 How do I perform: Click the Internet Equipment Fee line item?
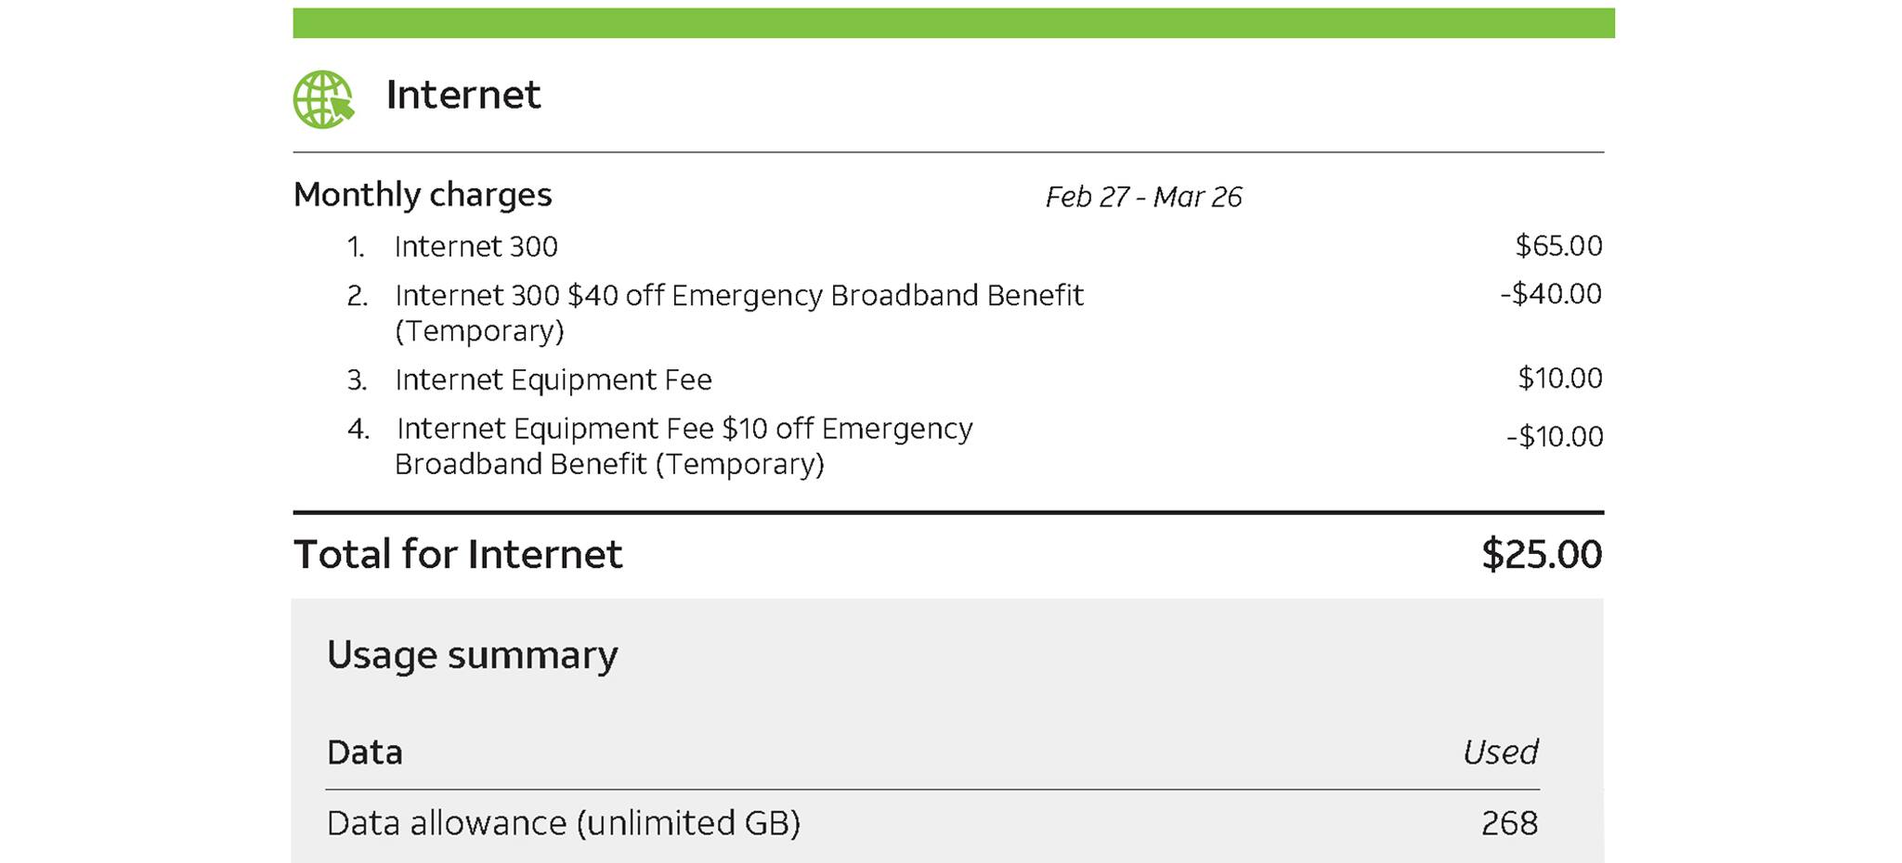point(553,380)
